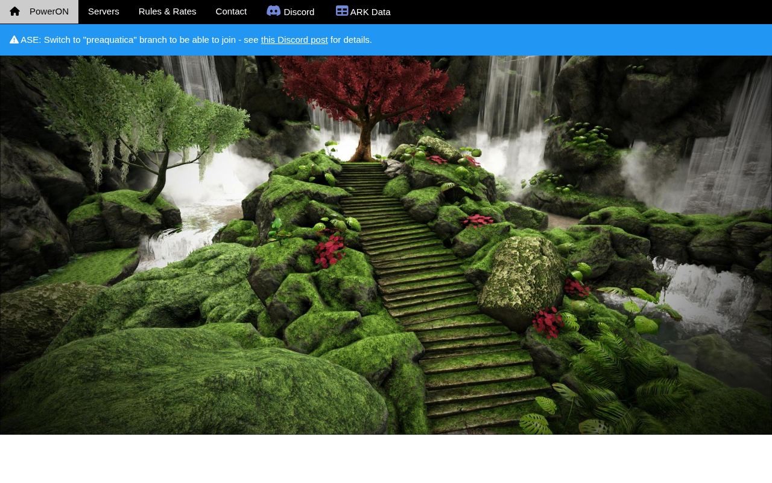
Task: Open the Contact page
Action: click(x=231, y=11)
